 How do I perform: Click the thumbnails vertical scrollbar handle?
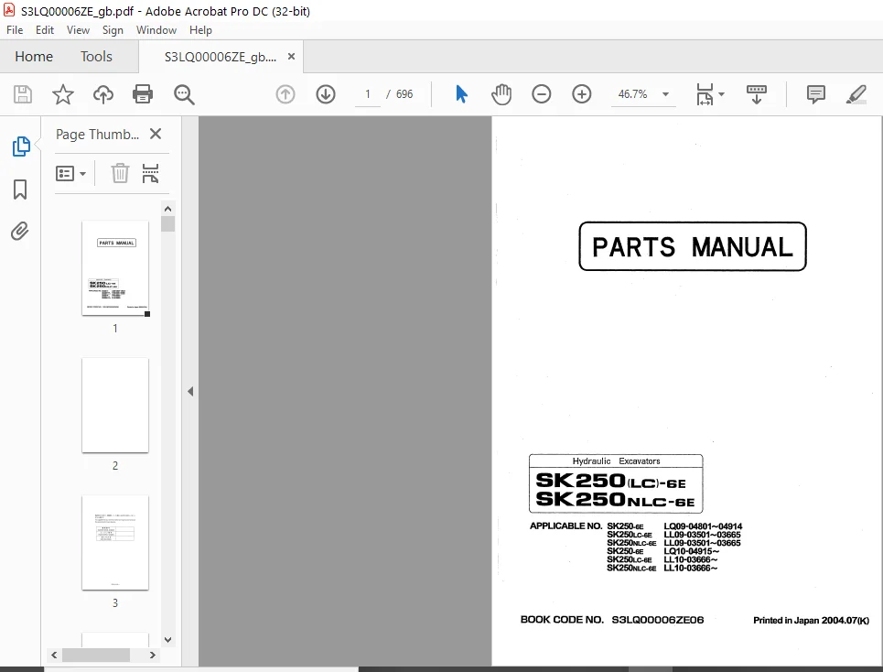coord(167,223)
